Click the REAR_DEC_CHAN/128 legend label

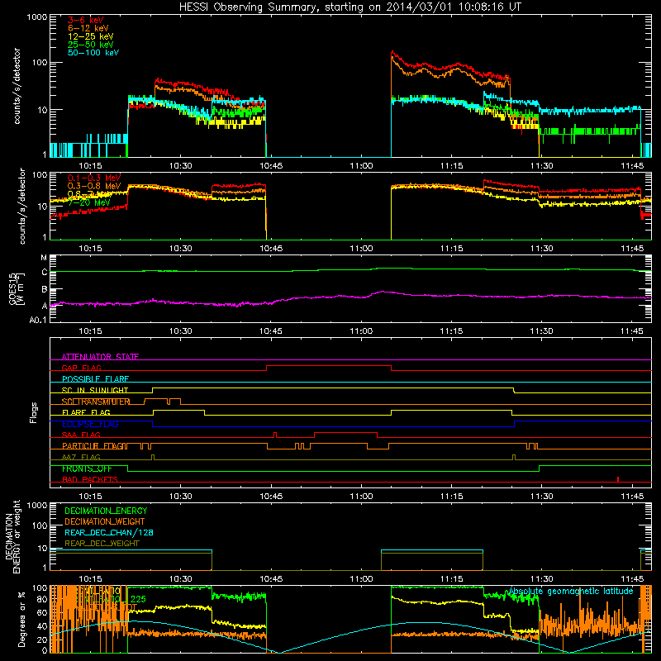click(x=109, y=532)
